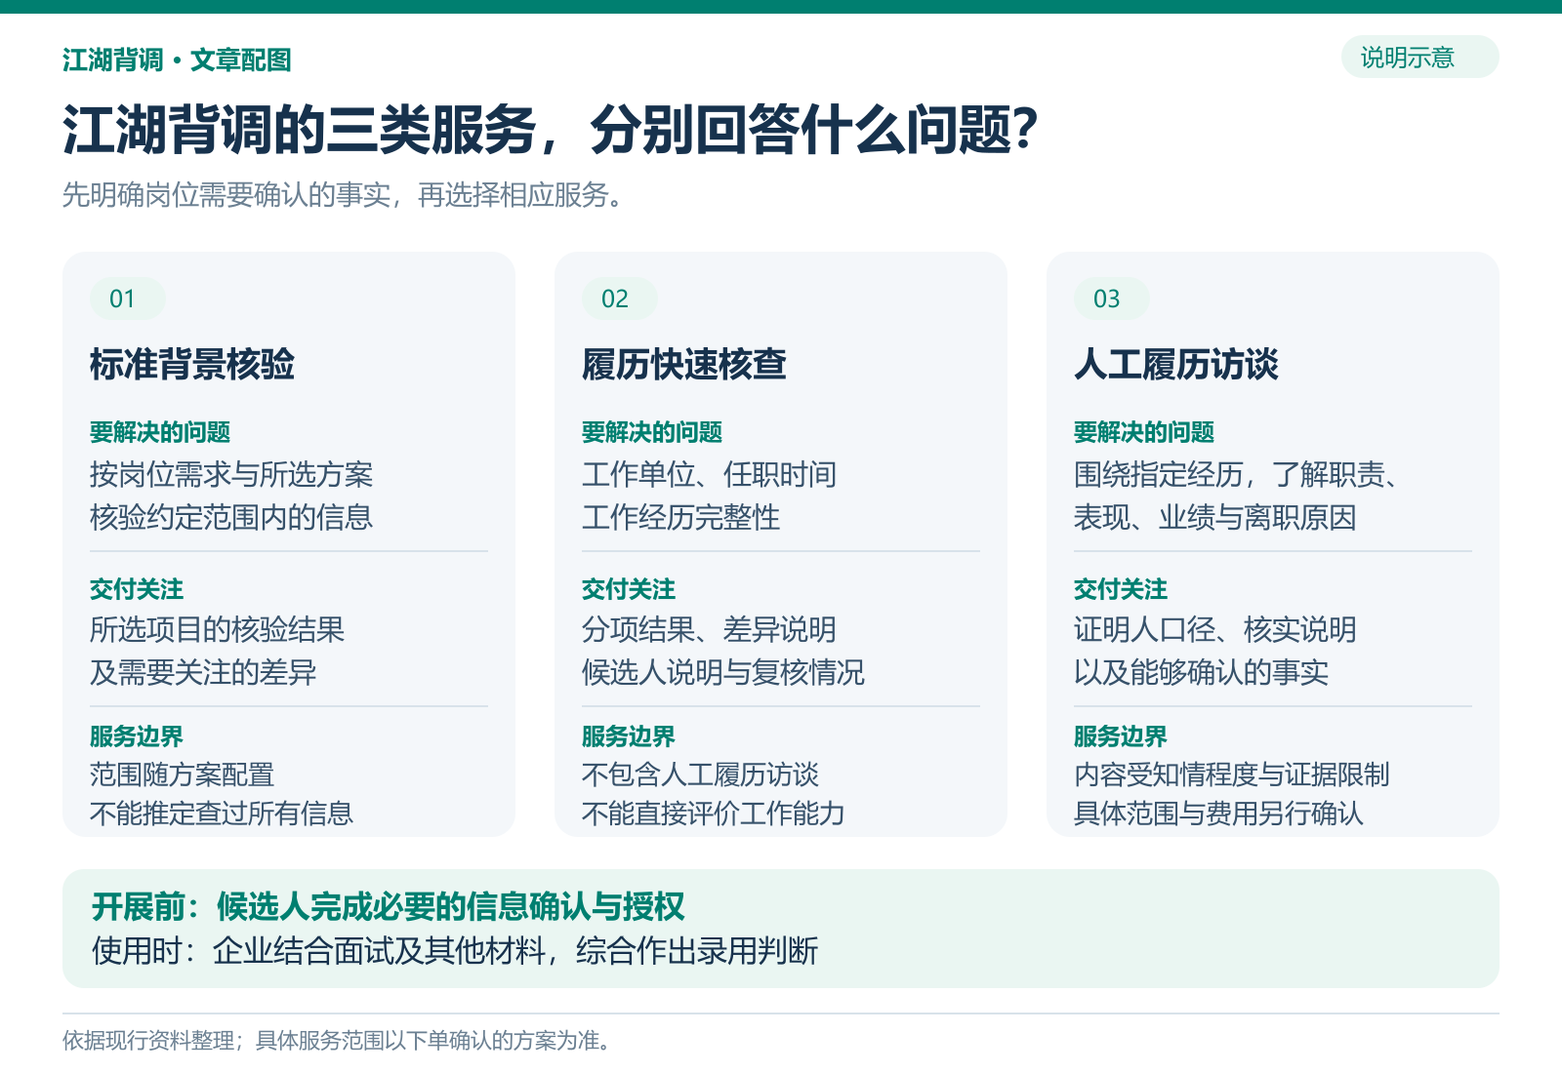
Task: Click the line 工作经历完整性
Action: (681, 517)
